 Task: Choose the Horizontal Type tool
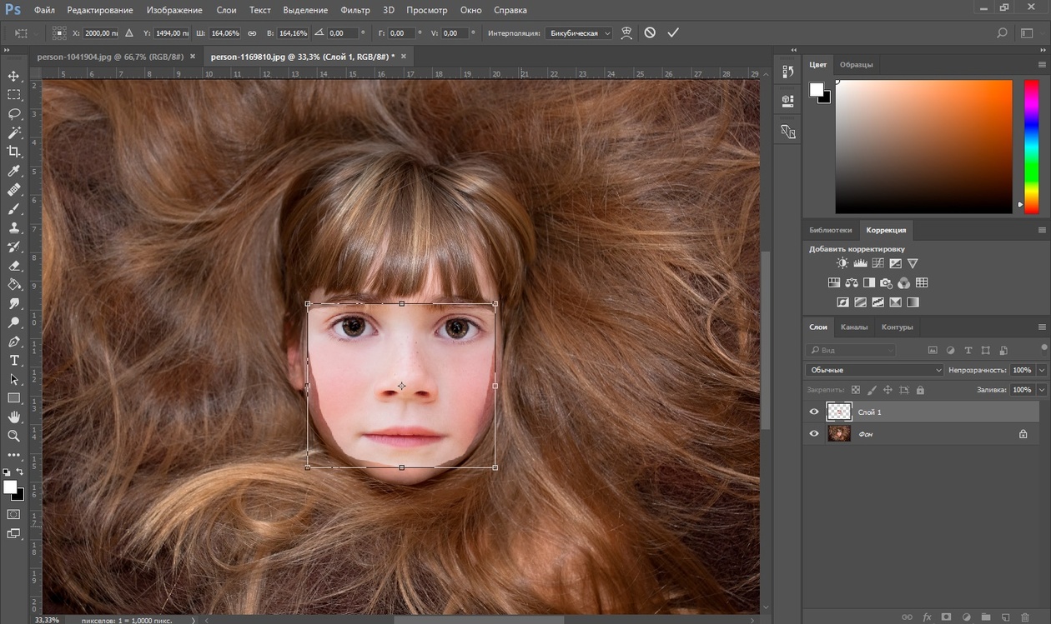pyautogui.click(x=13, y=360)
